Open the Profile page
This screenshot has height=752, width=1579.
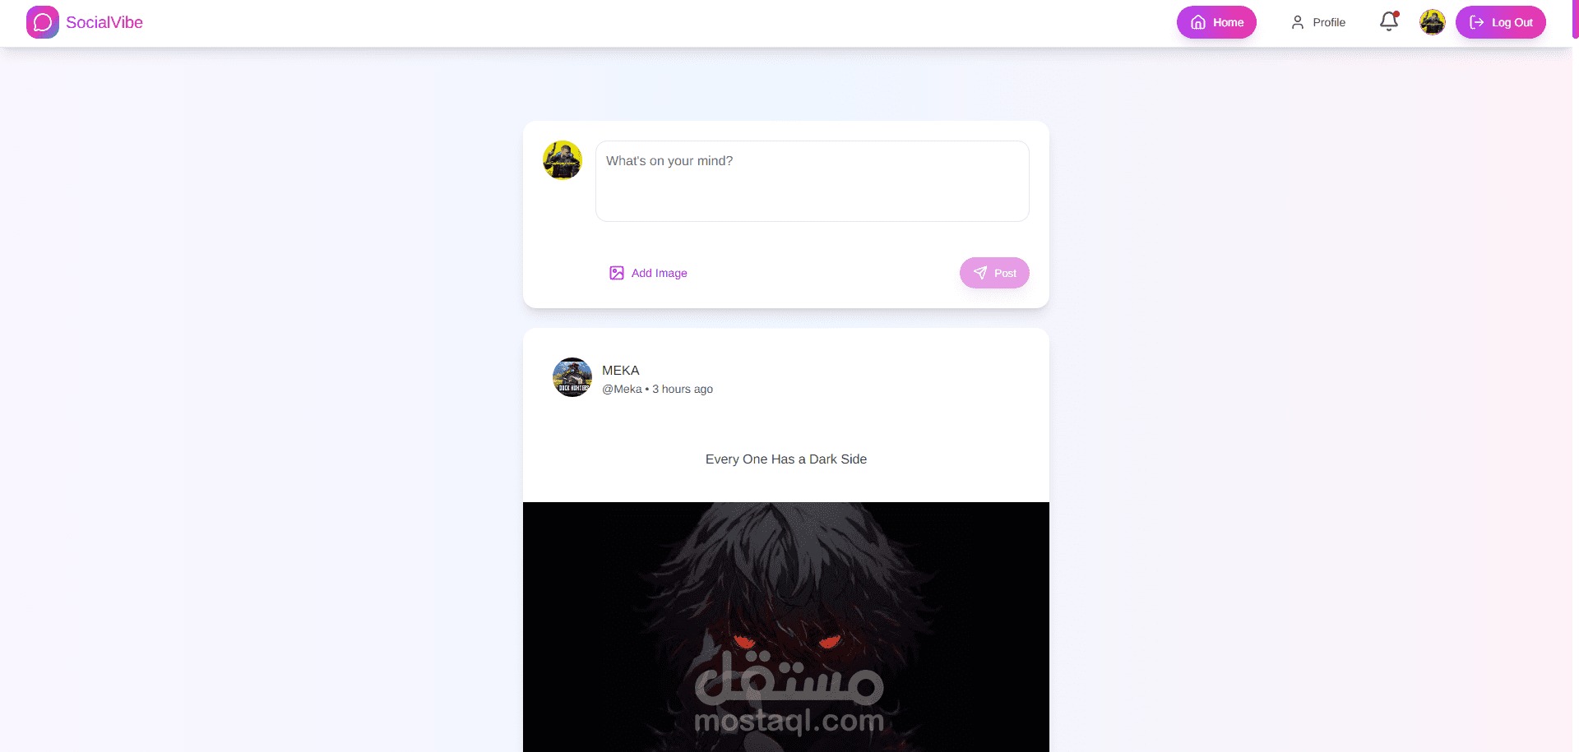[x=1318, y=22]
